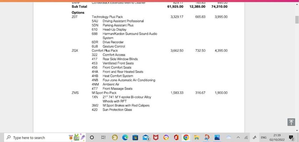Click 'Rear Side Window Blinds' line
The height and width of the screenshot is (142, 299).
[x=120, y=59]
